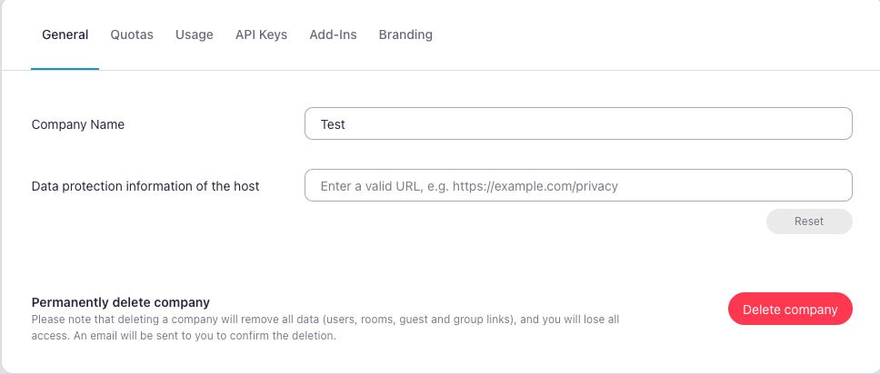The width and height of the screenshot is (880, 374).
Task: Switch to the Quotas tab
Action: coord(132,34)
